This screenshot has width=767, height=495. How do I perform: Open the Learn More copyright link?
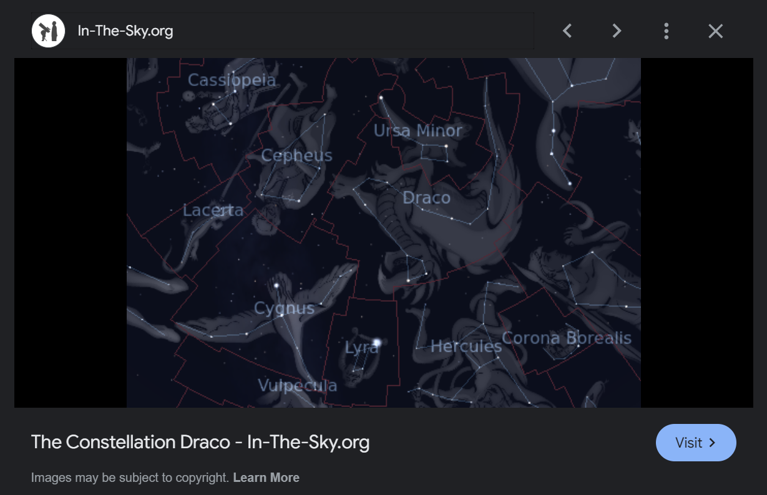(266, 478)
